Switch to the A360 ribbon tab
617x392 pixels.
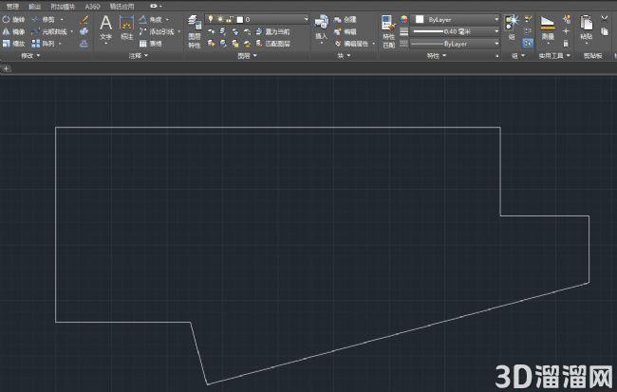click(92, 7)
